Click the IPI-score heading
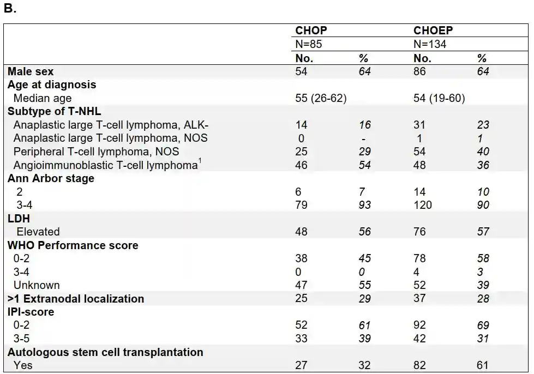 coord(31,312)
